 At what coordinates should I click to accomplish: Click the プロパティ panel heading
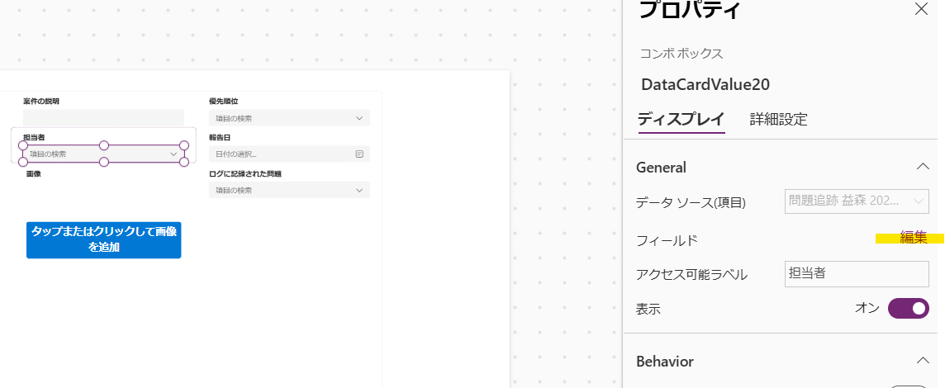pyautogui.click(x=690, y=10)
